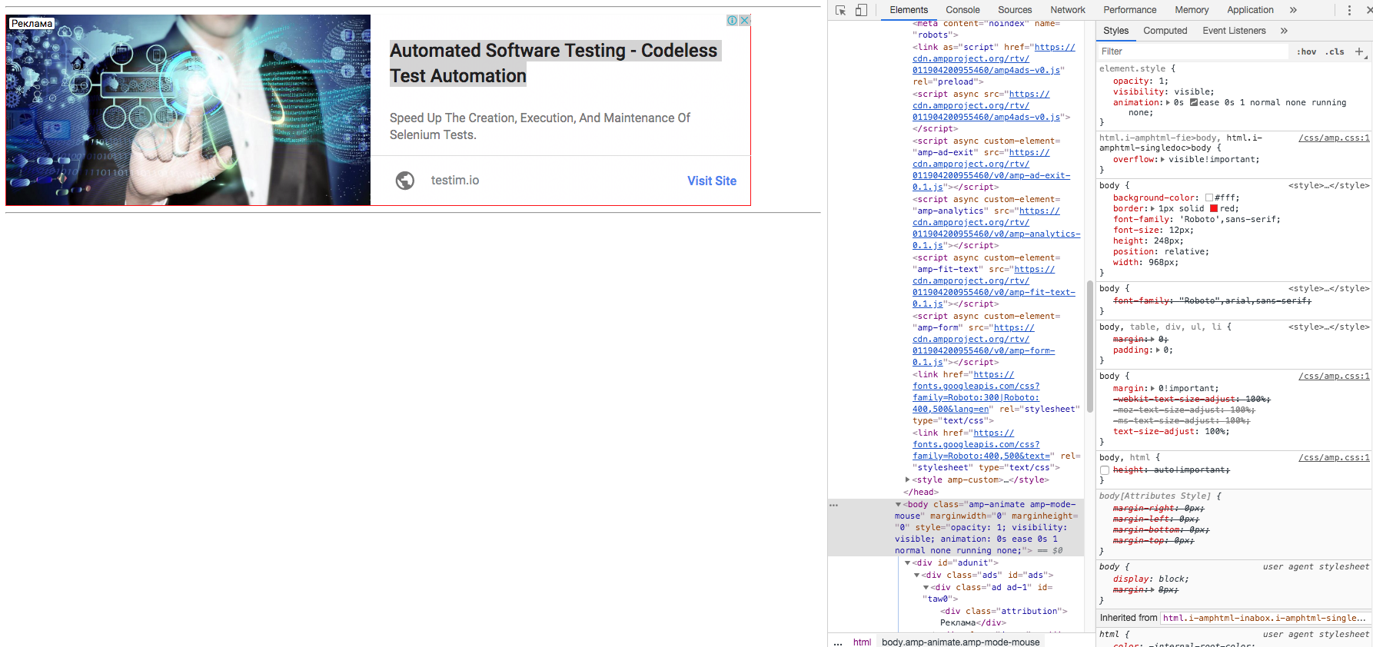Click testim.io domain text in the ad
1373x647 pixels.
pyautogui.click(x=455, y=181)
